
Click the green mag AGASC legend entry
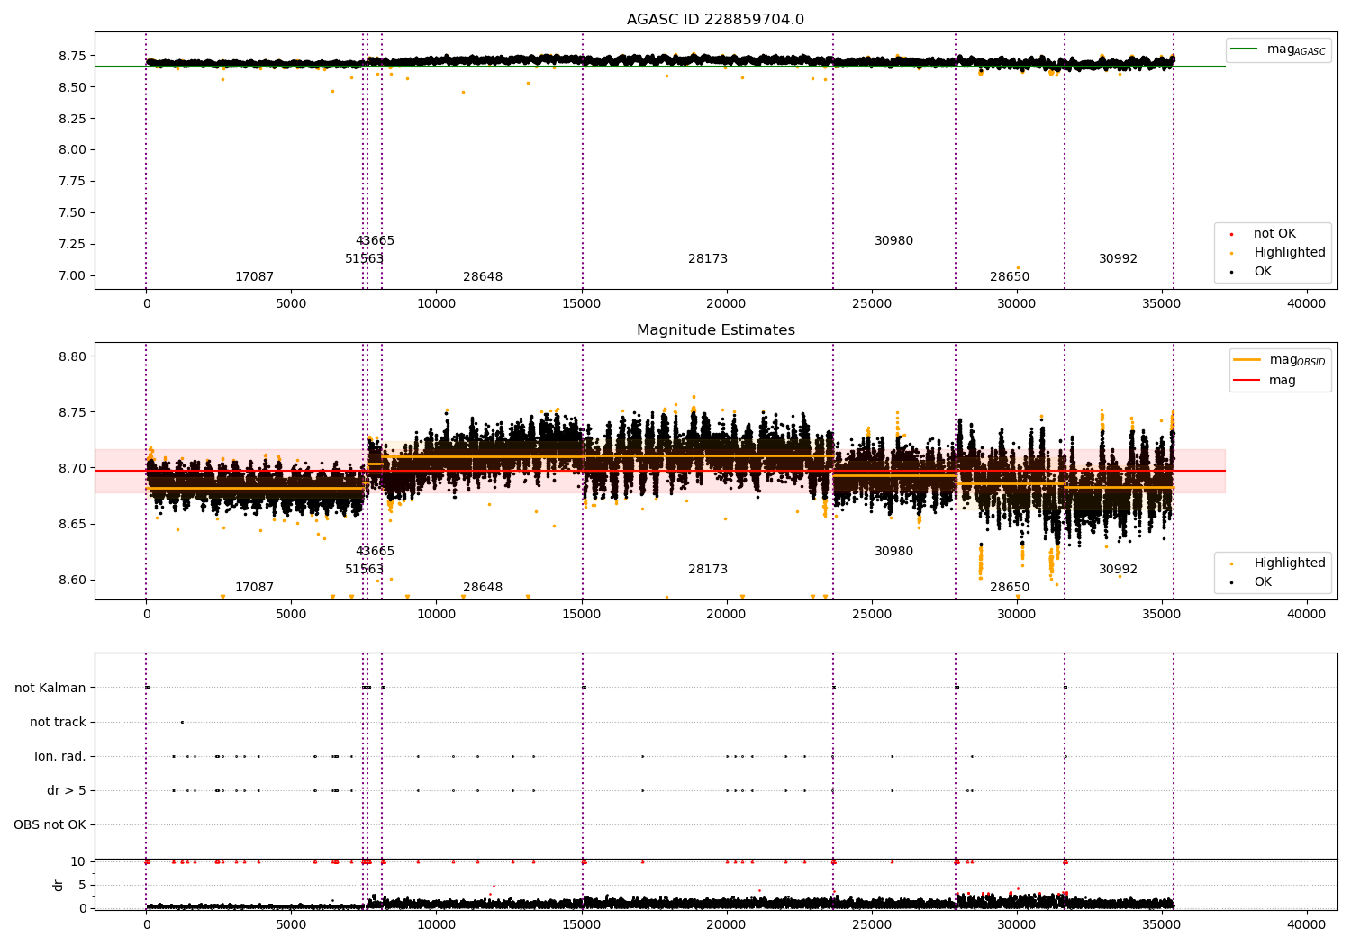tap(1278, 49)
